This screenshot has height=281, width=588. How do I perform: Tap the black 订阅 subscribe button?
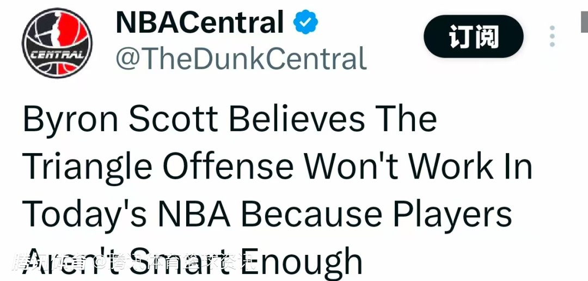pos(473,37)
